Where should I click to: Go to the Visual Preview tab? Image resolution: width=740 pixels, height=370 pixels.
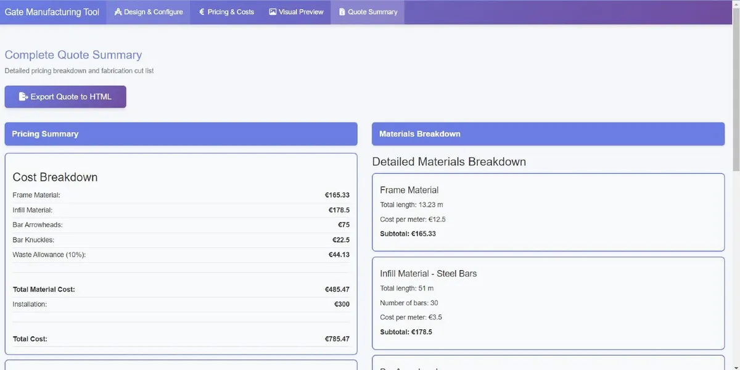pos(296,12)
